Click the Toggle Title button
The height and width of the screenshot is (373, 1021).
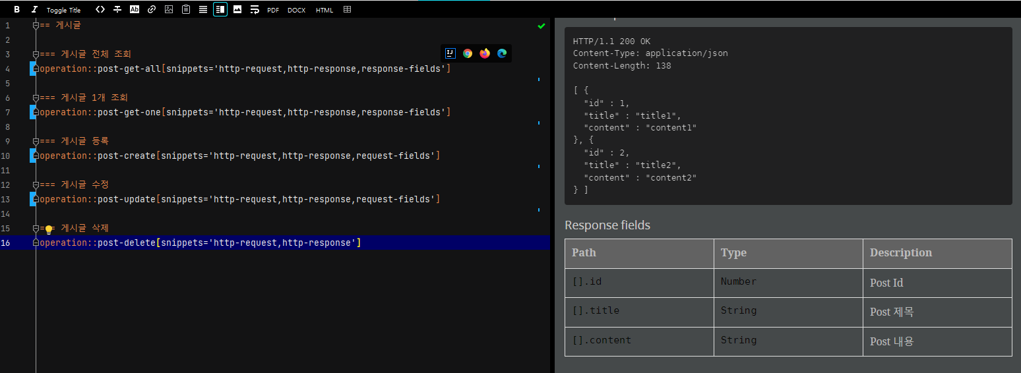click(x=64, y=10)
